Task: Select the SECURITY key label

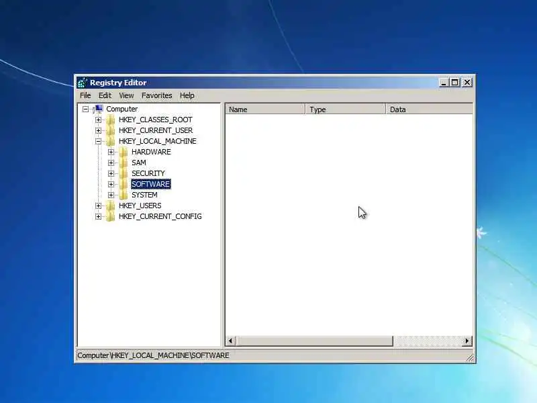Action: tap(148, 173)
